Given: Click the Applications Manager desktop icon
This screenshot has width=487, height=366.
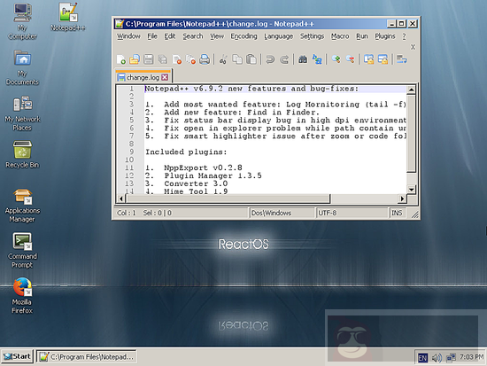Looking at the screenshot, I should (x=22, y=206).
